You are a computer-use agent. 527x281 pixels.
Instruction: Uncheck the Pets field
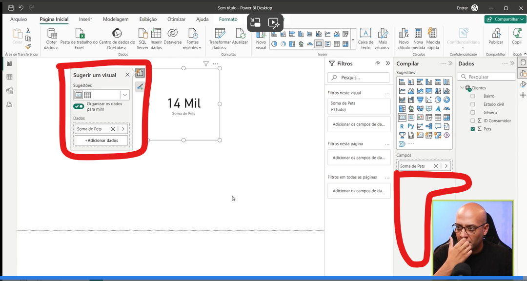click(x=473, y=129)
